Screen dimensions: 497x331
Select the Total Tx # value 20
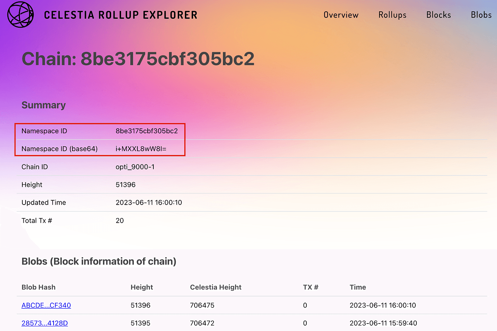pos(120,221)
